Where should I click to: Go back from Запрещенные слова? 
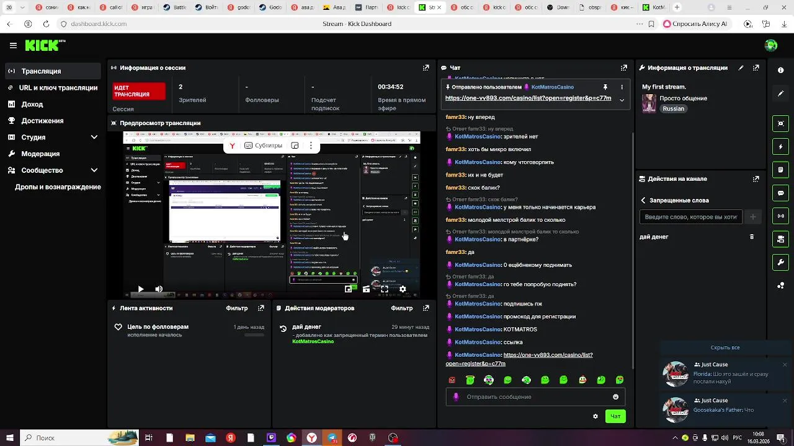click(643, 200)
